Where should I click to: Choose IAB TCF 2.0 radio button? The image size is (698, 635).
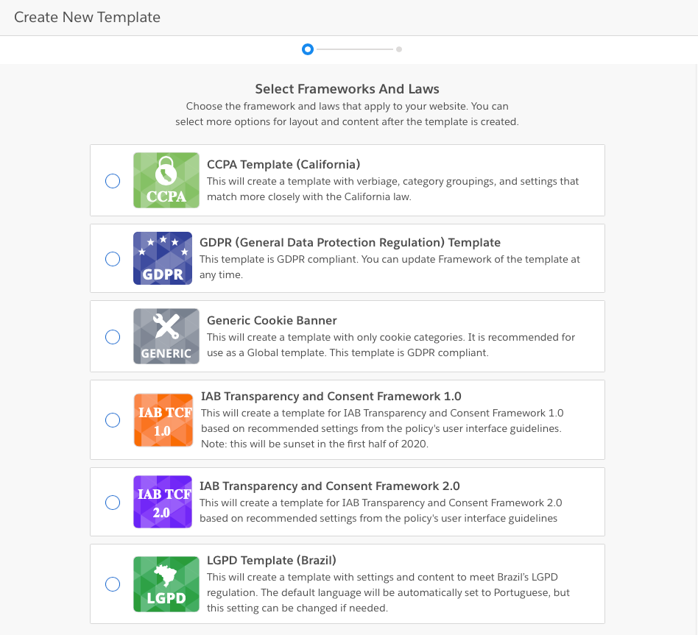(x=113, y=503)
